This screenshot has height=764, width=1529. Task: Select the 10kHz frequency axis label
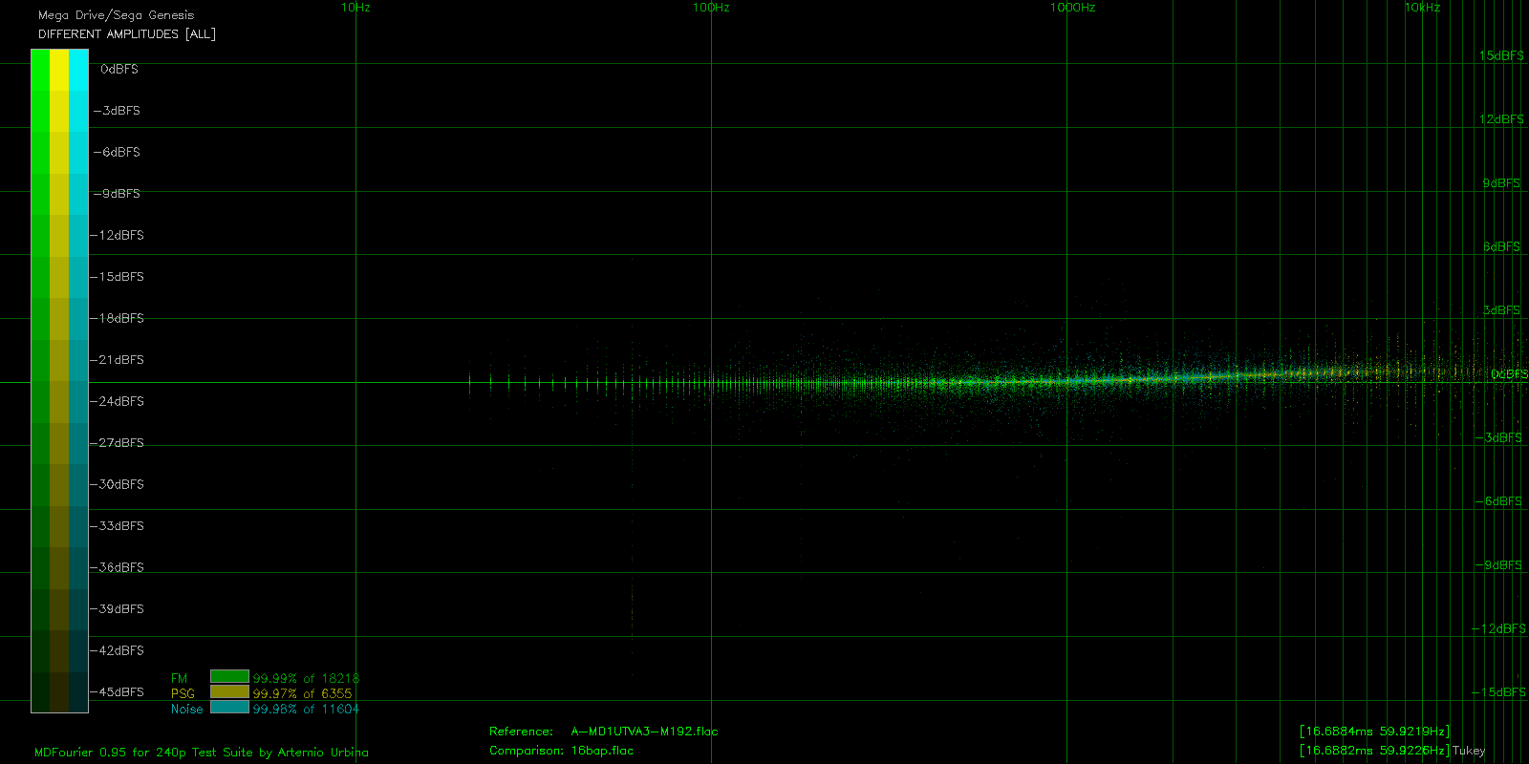point(1422,8)
